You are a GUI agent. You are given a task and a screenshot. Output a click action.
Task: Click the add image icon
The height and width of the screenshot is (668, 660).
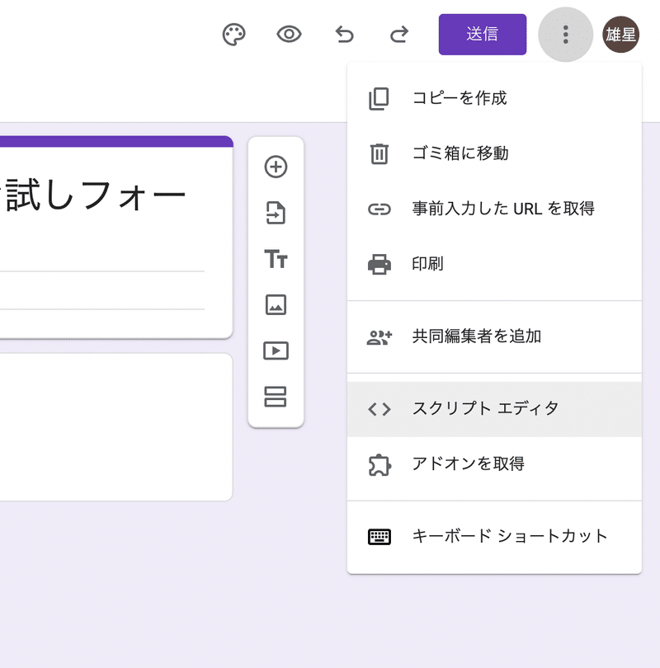[276, 305]
